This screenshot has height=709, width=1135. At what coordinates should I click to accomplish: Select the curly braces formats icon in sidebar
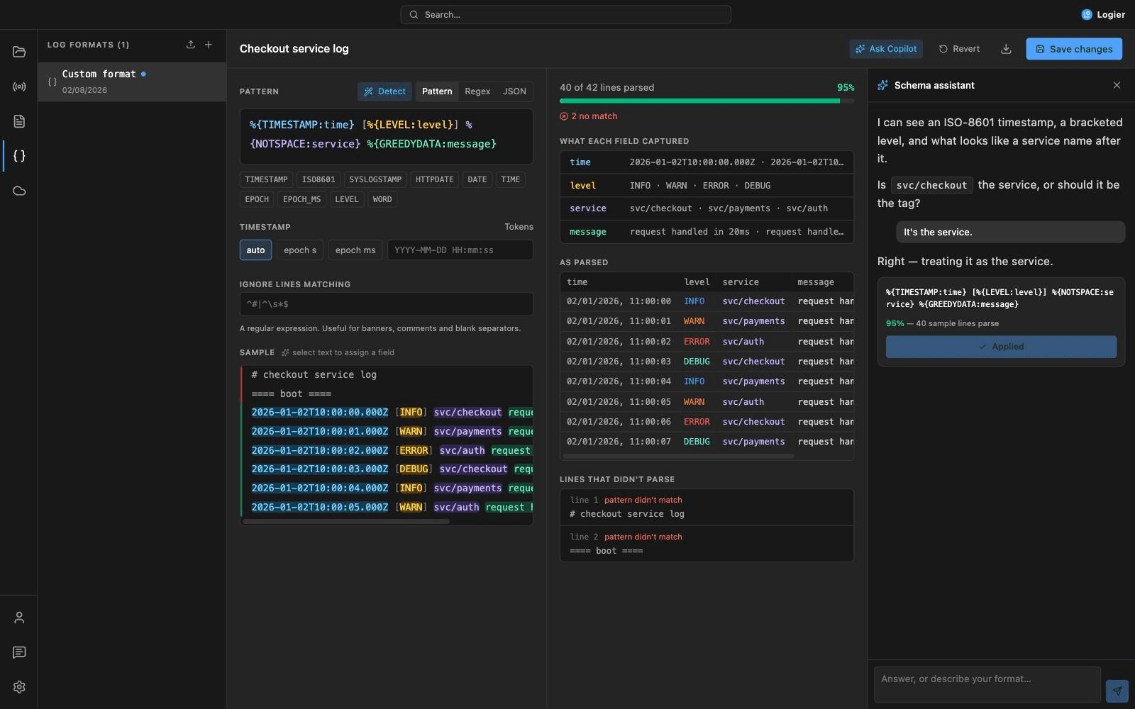pyautogui.click(x=19, y=156)
